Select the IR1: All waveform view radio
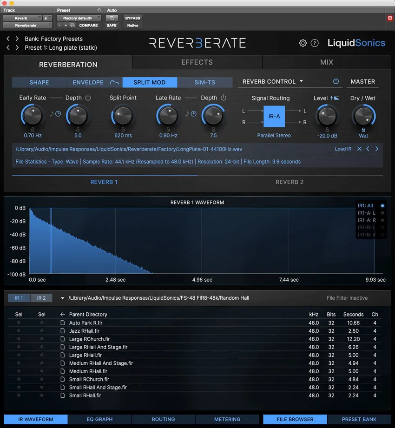This screenshot has height=428, width=395. (x=382, y=205)
